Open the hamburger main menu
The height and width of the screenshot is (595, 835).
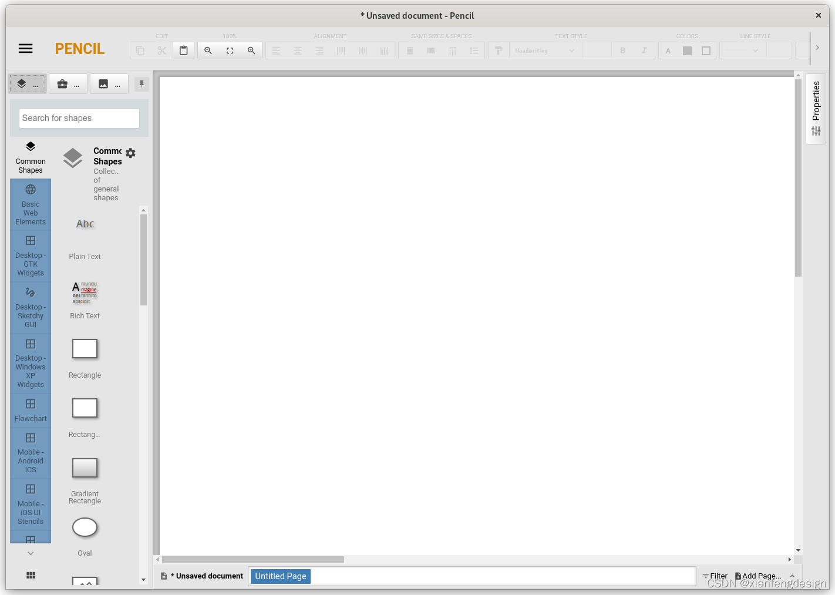(x=26, y=49)
